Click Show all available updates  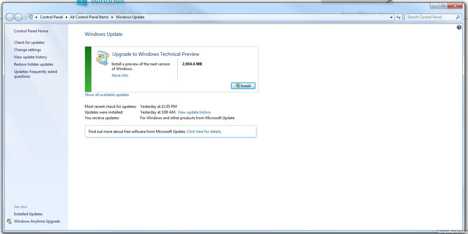pyautogui.click(x=107, y=95)
